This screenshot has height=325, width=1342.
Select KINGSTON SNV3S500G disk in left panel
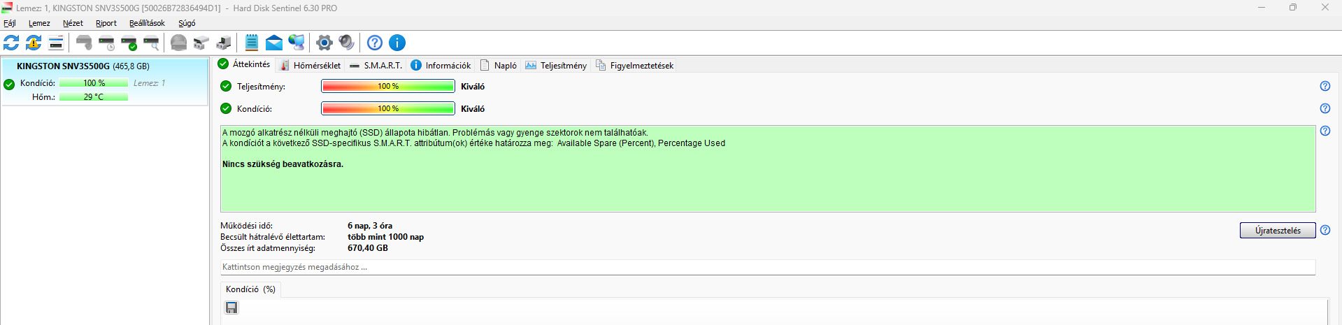click(104, 81)
